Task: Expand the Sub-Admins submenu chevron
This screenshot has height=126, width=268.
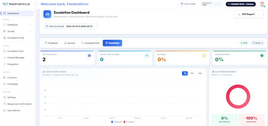Action: [30, 111]
